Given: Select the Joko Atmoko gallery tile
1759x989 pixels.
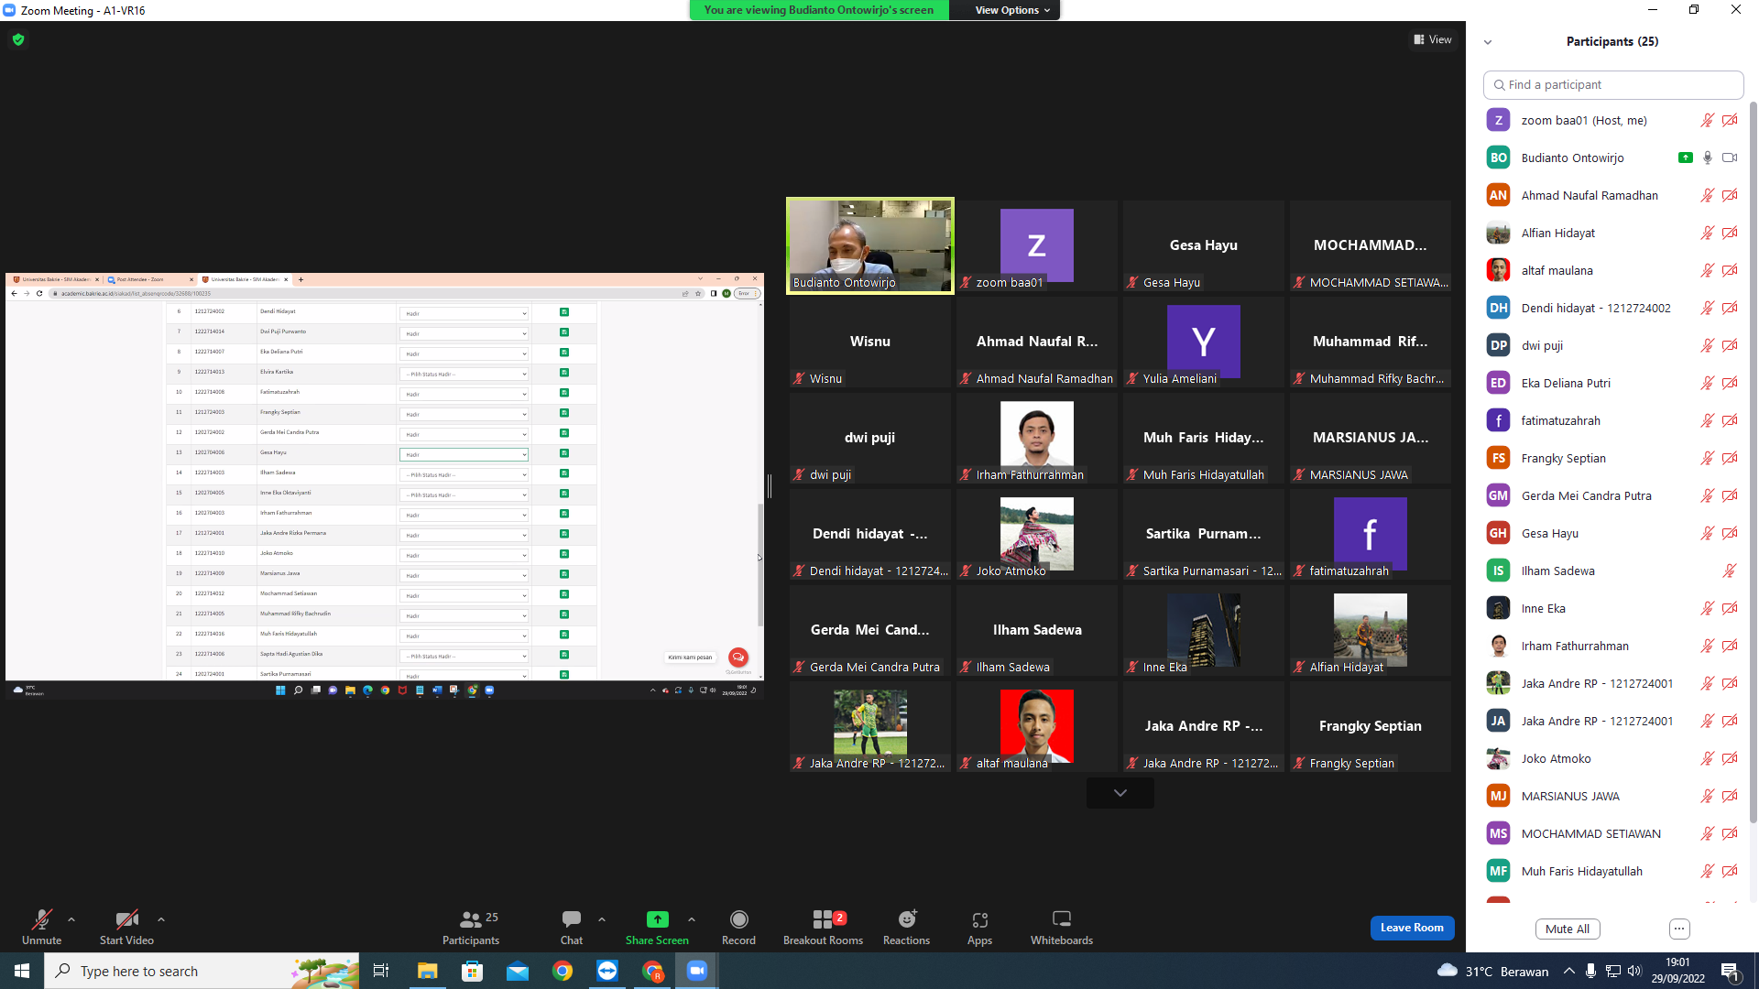Looking at the screenshot, I should [x=1037, y=534].
